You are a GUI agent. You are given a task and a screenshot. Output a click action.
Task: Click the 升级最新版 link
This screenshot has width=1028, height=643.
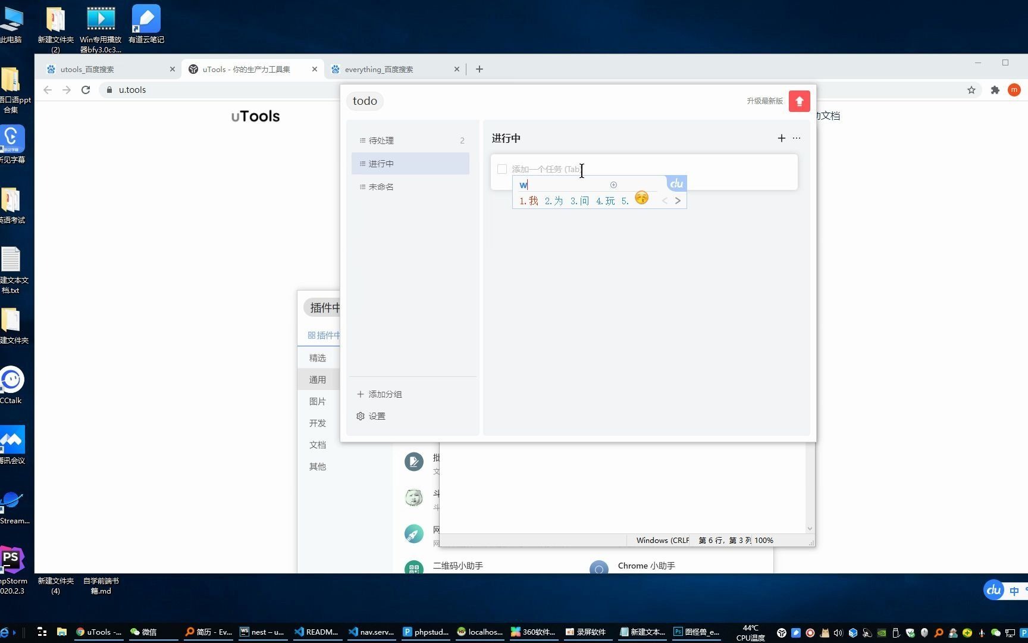[x=764, y=101]
